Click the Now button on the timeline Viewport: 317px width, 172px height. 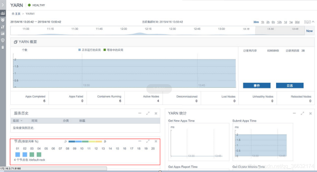309,31
